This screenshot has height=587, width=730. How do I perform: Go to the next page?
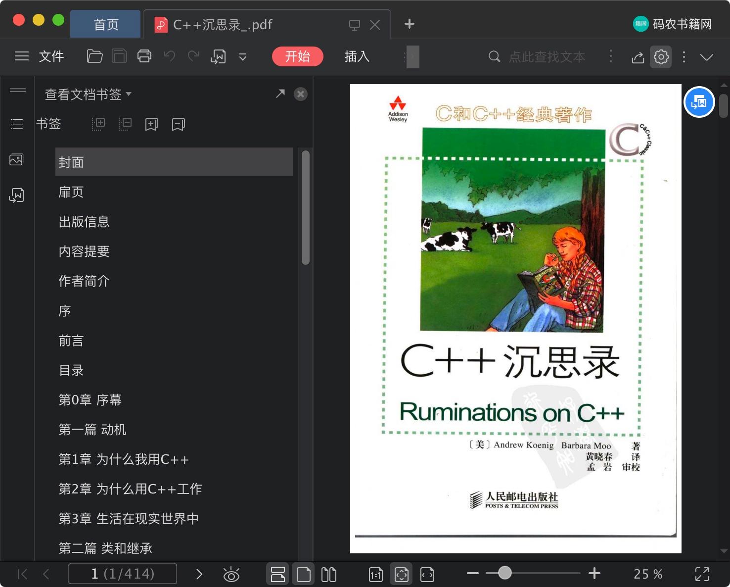[x=199, y=574]
